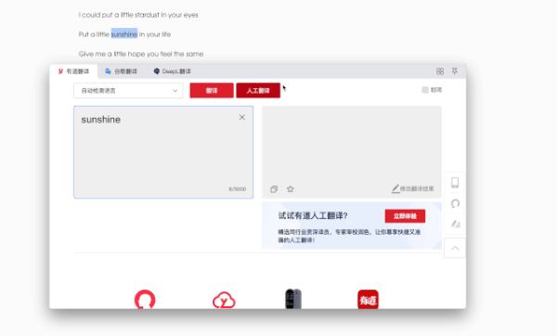Click the mobile phone sidebar icon
The image size is (557, 336).
455,183
